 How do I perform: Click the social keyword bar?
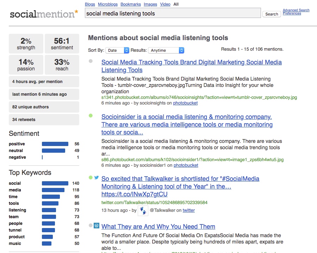click(55, 183)
